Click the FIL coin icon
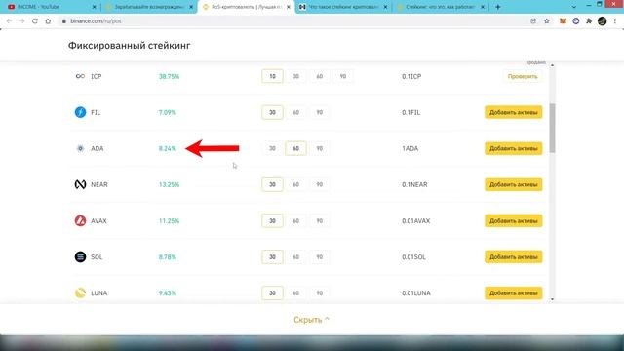Viewport: 624px width, 351px height. [x=80, y=112]
